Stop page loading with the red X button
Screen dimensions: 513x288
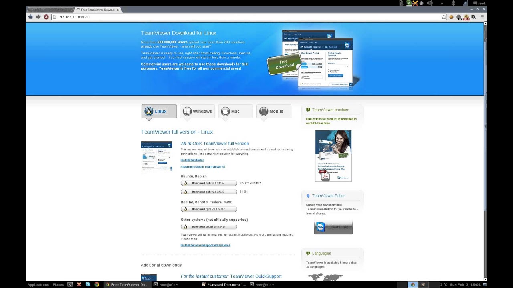pos(46,17)
